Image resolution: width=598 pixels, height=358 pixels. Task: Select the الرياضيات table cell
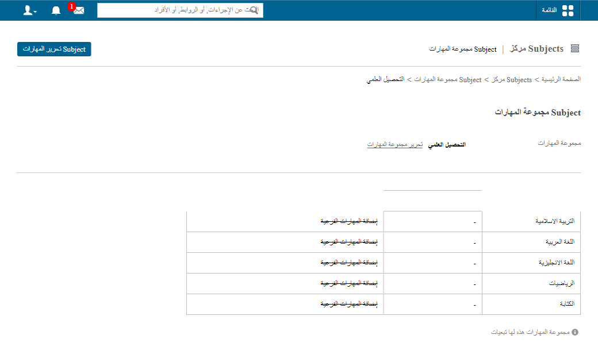coord(531,284)
